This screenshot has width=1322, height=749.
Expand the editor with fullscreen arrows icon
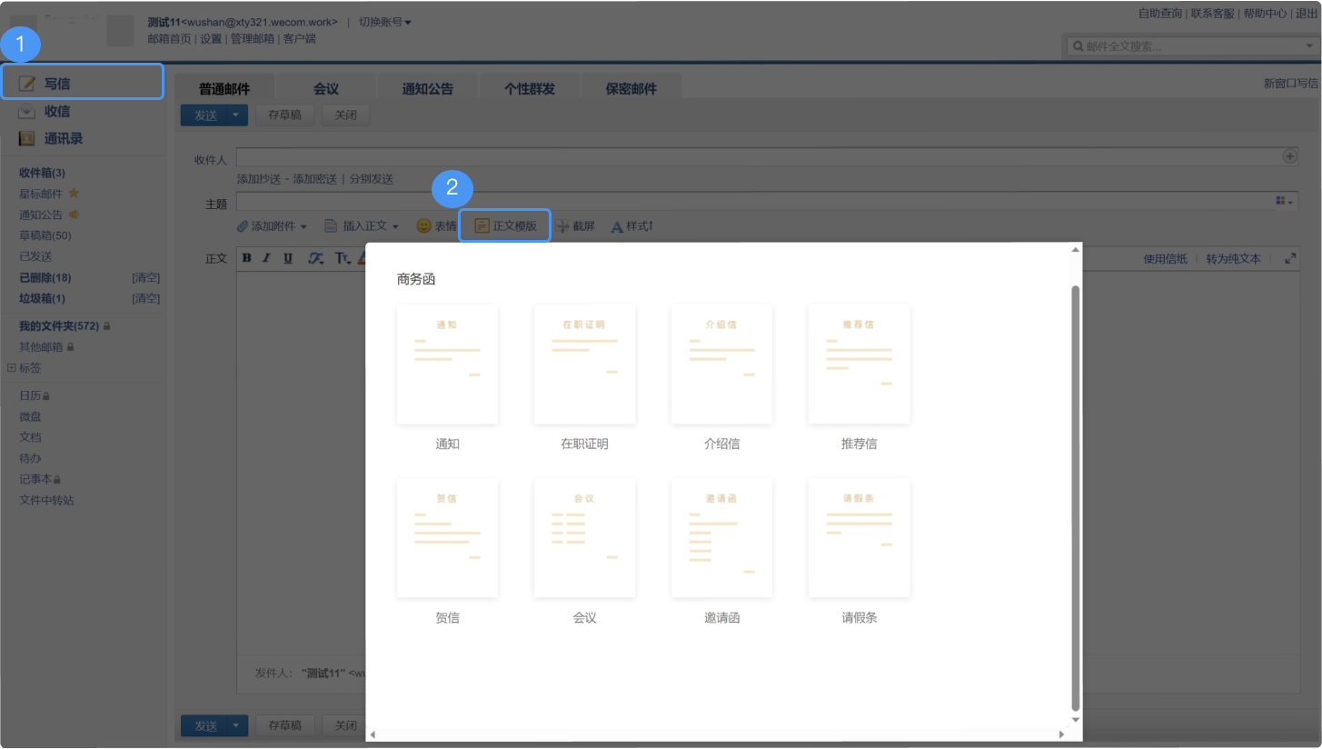point(1290,258)
